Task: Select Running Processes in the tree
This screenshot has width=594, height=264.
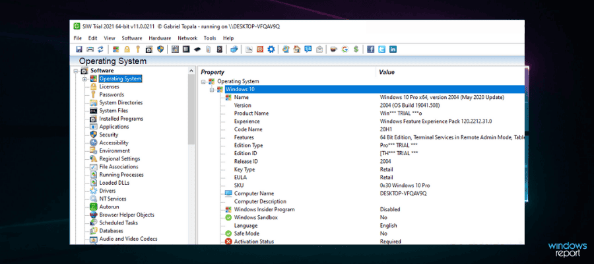Action: click(x=121, y=175)
